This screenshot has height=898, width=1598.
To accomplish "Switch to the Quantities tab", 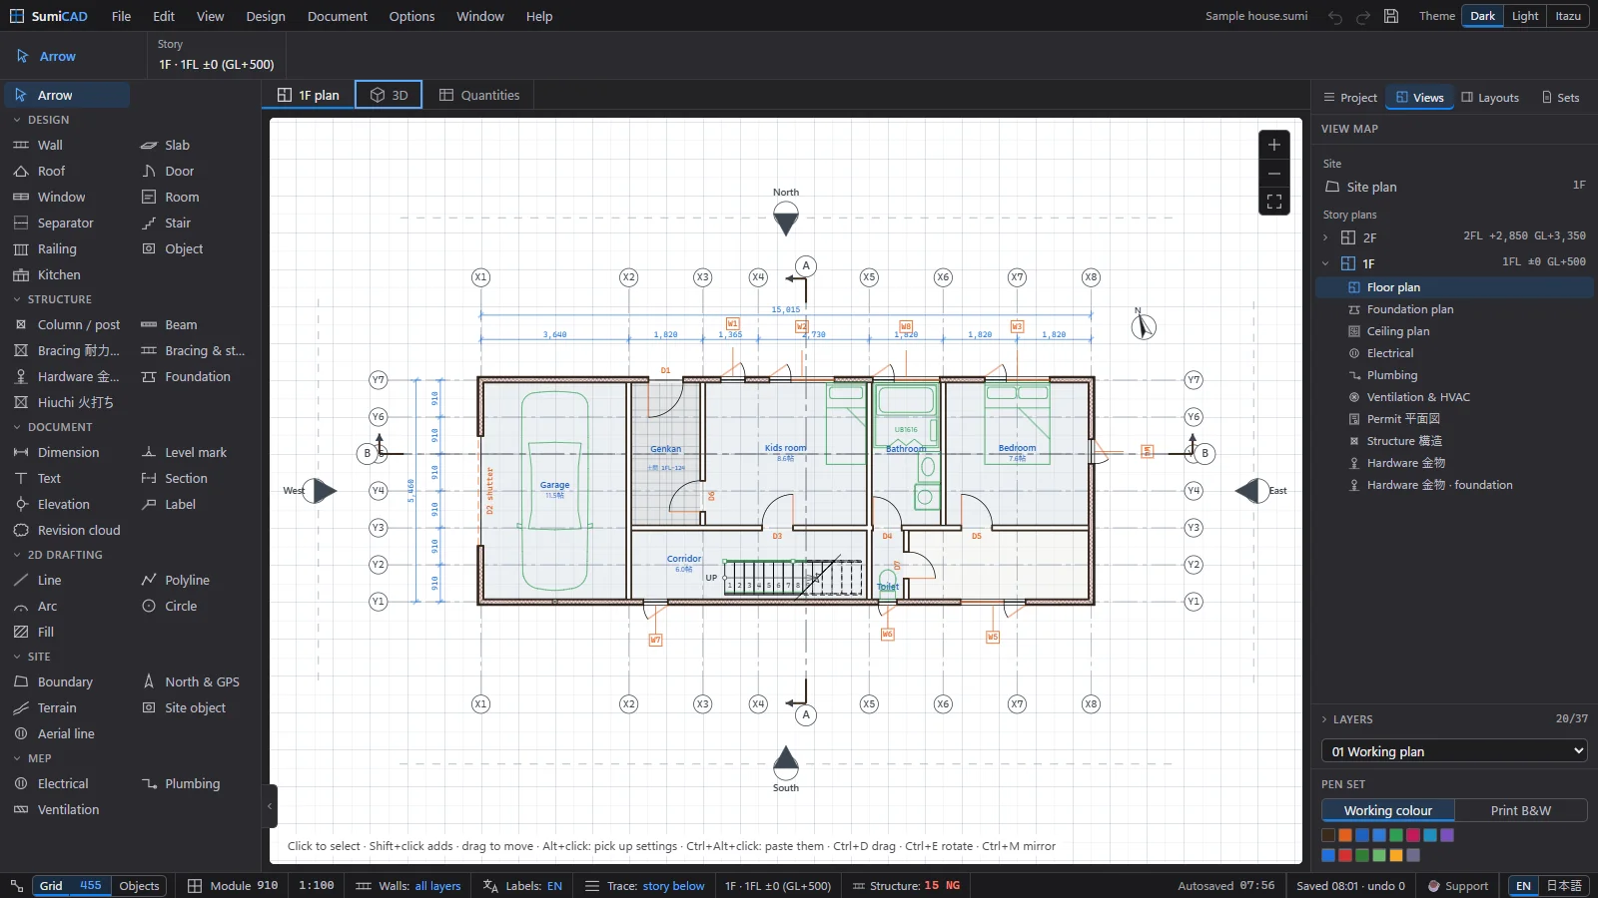I will click(x=479, y=95).
